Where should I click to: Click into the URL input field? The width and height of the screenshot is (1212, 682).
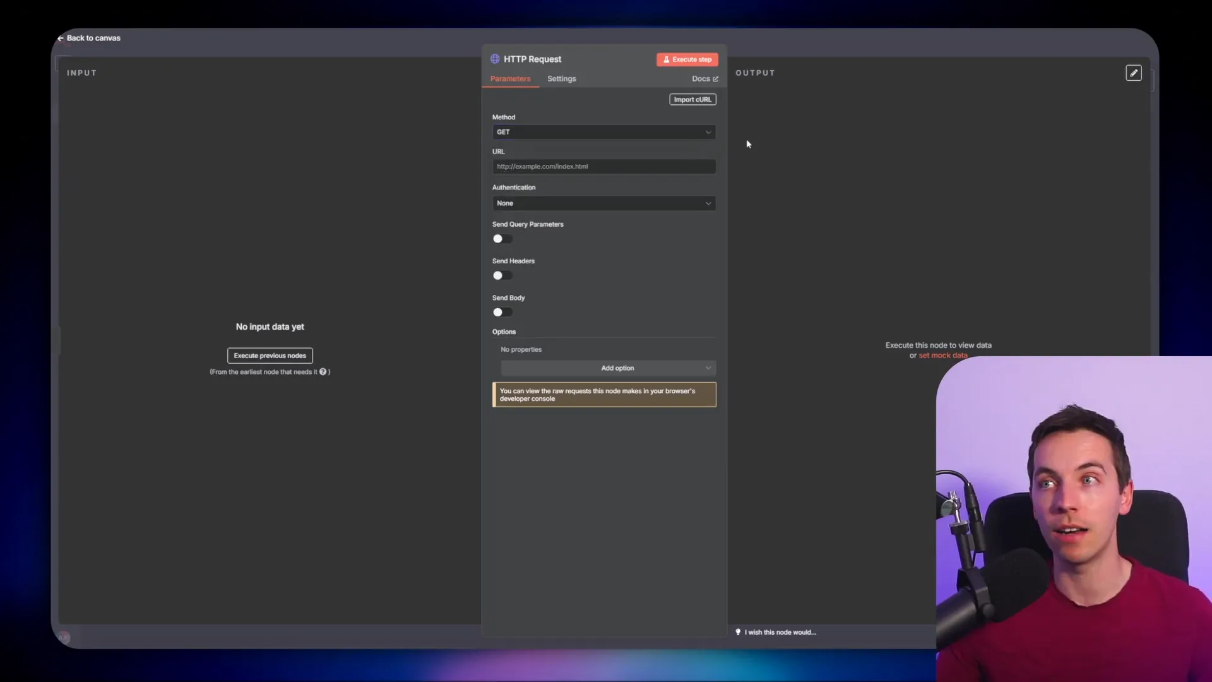coord(604,167)
